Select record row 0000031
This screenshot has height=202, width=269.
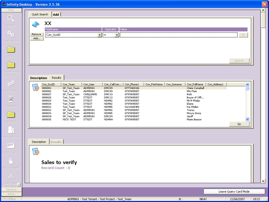[134, 107]
